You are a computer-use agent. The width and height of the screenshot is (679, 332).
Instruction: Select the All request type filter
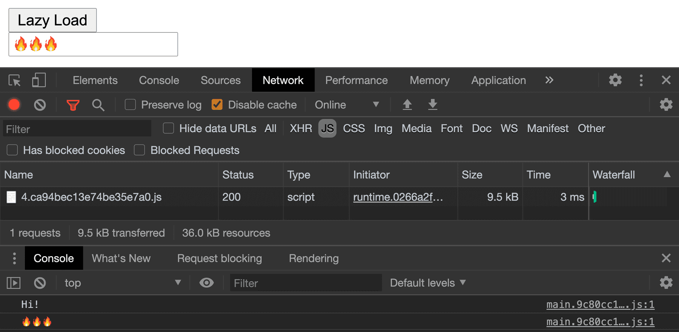click(x=270, y=129)
